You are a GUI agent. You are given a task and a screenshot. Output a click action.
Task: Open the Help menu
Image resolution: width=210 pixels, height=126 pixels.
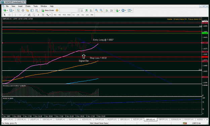point(51,6)
